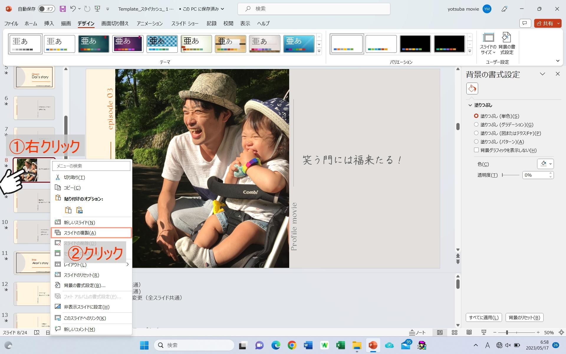The width and height of the screenshot is (566, 354).
Task: Choose 切り取り from context menu
Action: tap(91, 177)
